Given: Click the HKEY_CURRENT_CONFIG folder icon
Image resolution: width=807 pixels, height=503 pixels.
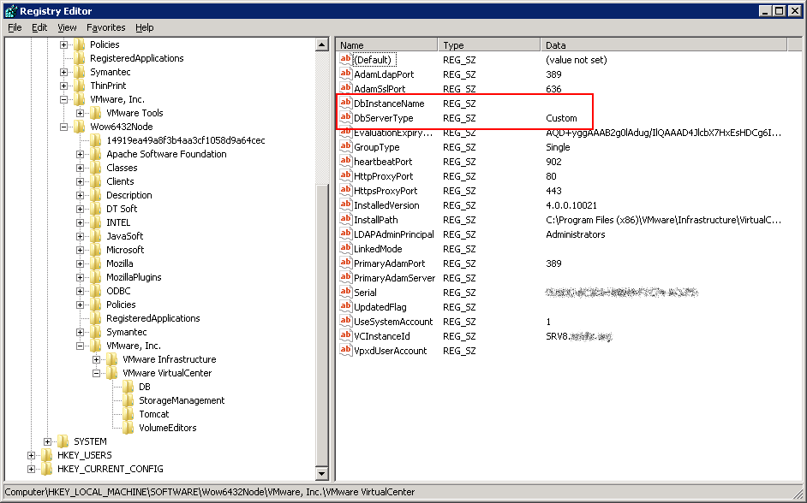Looking at the screenshot, I should click(x=46, y=469).
